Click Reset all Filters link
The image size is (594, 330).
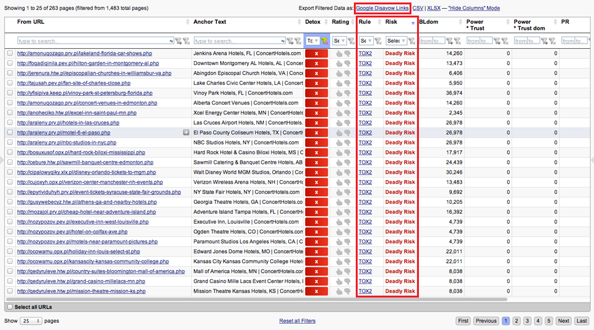[x=298, y=321]
